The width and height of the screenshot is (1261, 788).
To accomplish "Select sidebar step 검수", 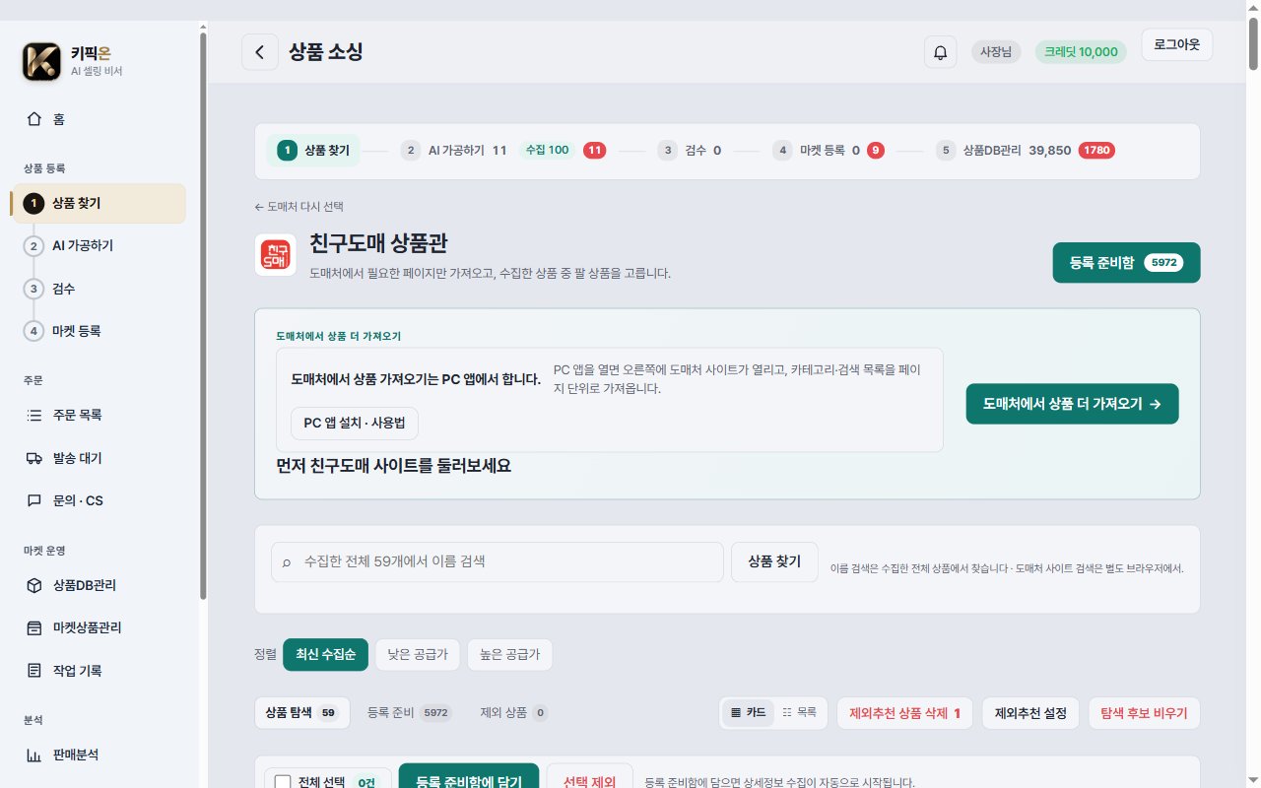I will pos(98,289).
